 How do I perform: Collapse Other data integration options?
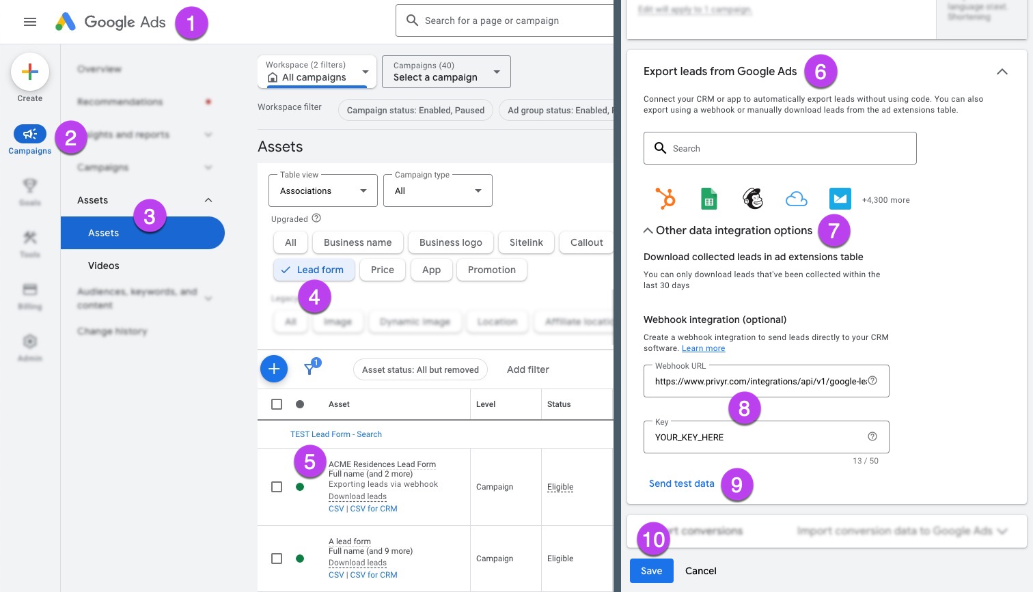(648, 231)
